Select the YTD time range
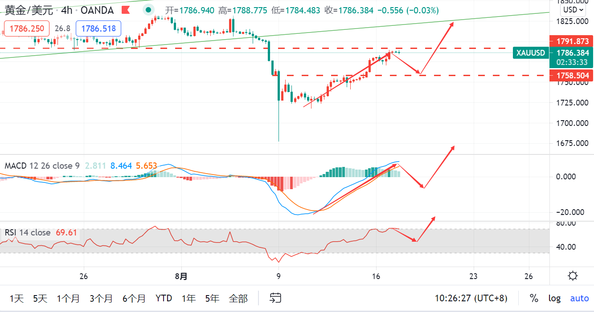 coord(164,298)
